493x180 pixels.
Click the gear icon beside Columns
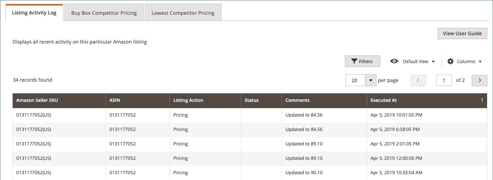(x=451, y=61)
